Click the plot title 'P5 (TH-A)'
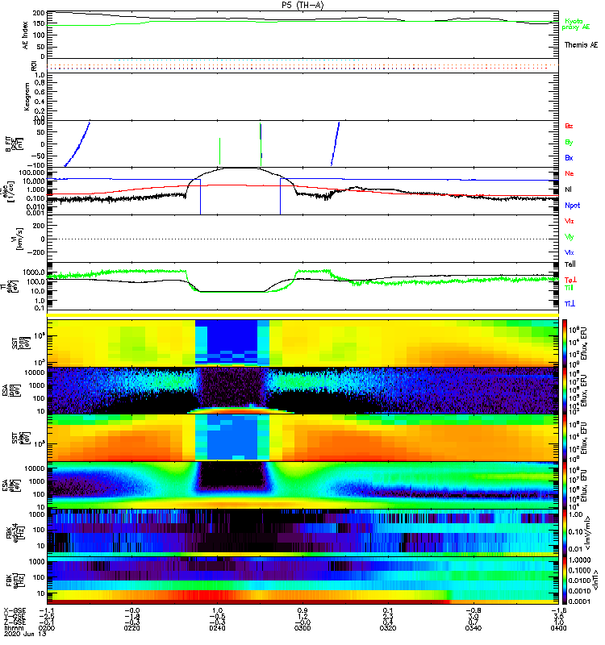 (x=302, y=5)
